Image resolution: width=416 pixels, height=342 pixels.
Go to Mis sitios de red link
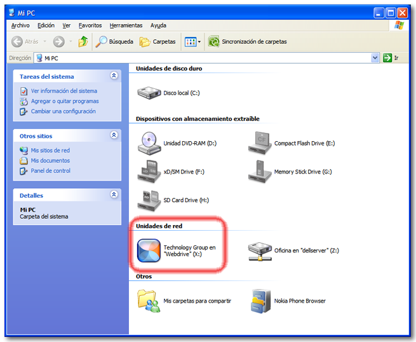coord(50,150)
